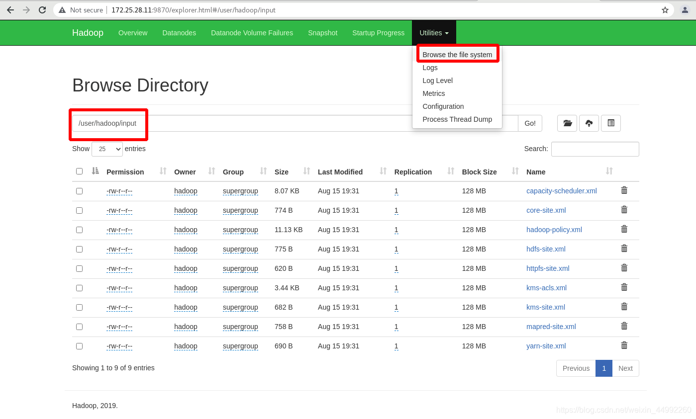Click the browser address bar URL

click(x=194, y=10)
